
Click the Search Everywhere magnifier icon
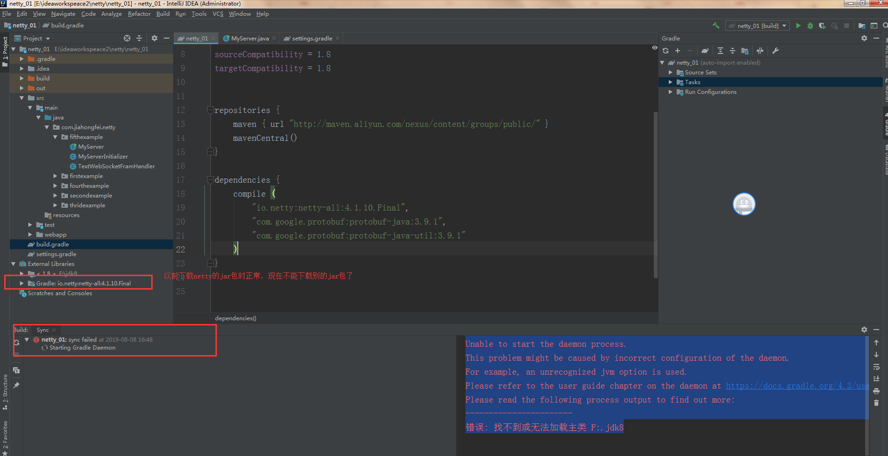click(885, 26)
